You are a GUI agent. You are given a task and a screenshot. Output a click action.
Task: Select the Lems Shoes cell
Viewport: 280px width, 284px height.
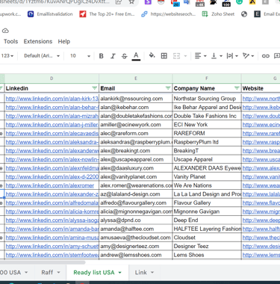(207, 255)
